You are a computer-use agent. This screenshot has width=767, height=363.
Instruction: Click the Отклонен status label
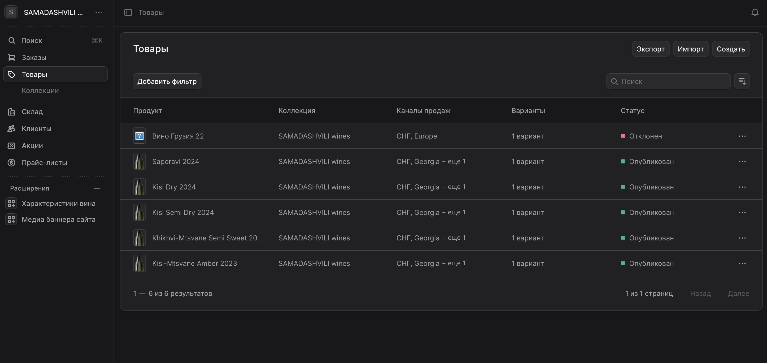pos(645,136)
